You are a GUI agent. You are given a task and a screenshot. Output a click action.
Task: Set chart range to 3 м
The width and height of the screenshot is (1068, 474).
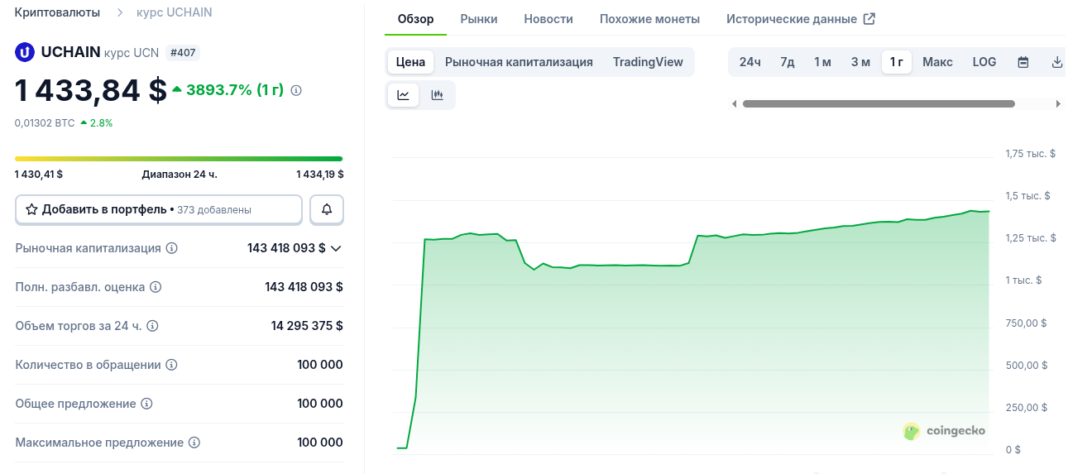[860, 62]
